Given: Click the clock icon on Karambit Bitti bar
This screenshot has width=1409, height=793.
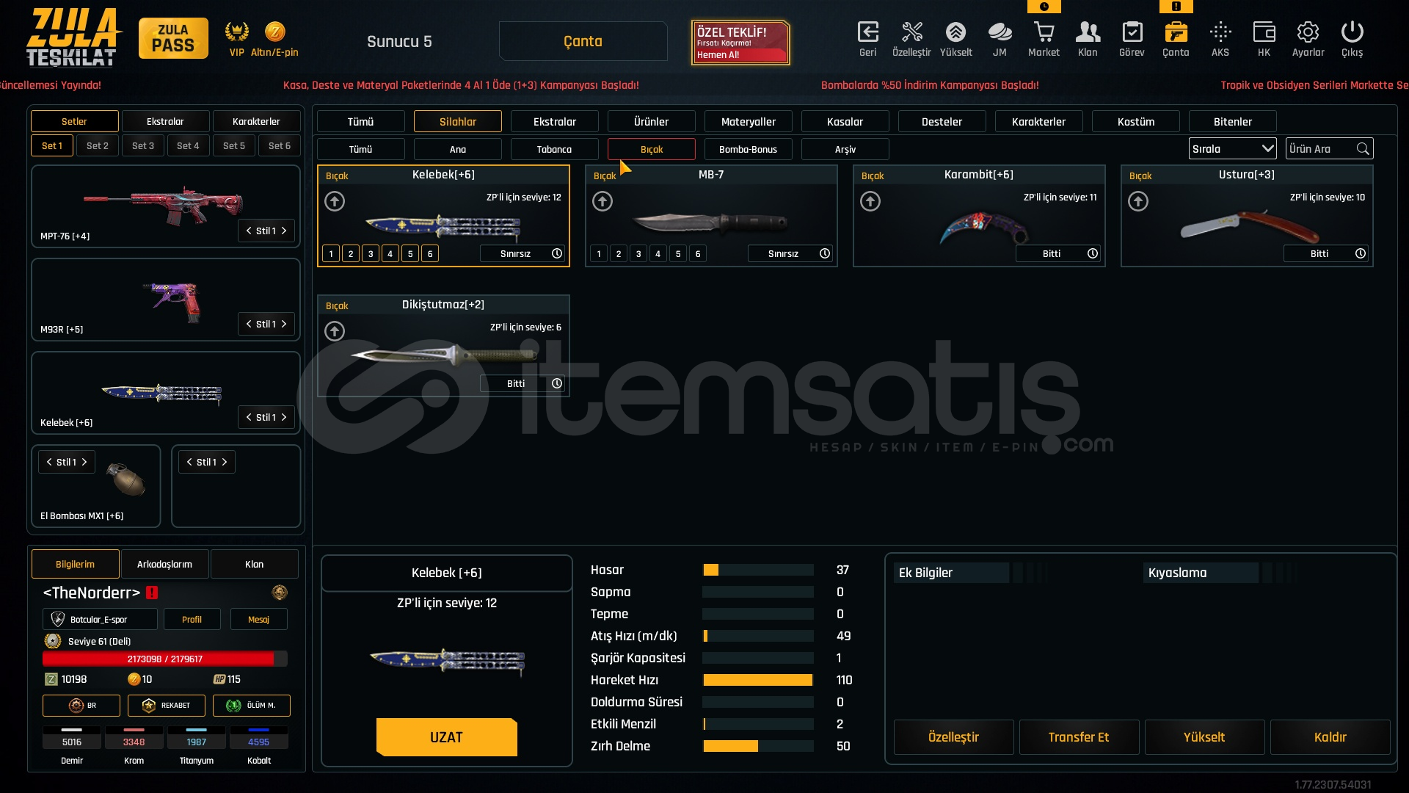Looking at the screenshot, I should coord(1093,253).
